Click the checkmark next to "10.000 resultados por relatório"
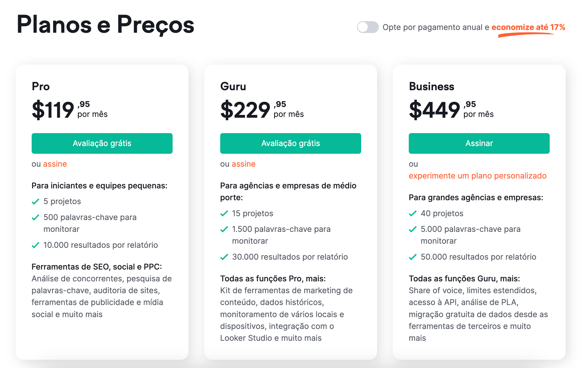583x368 pixels. pyautogui.click(x=36, y=245)
